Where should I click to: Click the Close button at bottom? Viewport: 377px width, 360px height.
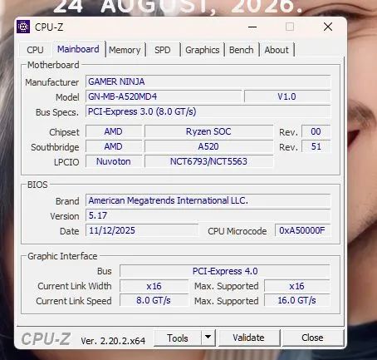[312, 338]
